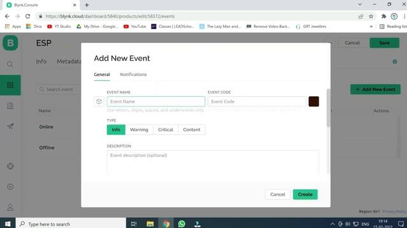Click the event icon picker box
407x228 pixels.
click(99, 101)
